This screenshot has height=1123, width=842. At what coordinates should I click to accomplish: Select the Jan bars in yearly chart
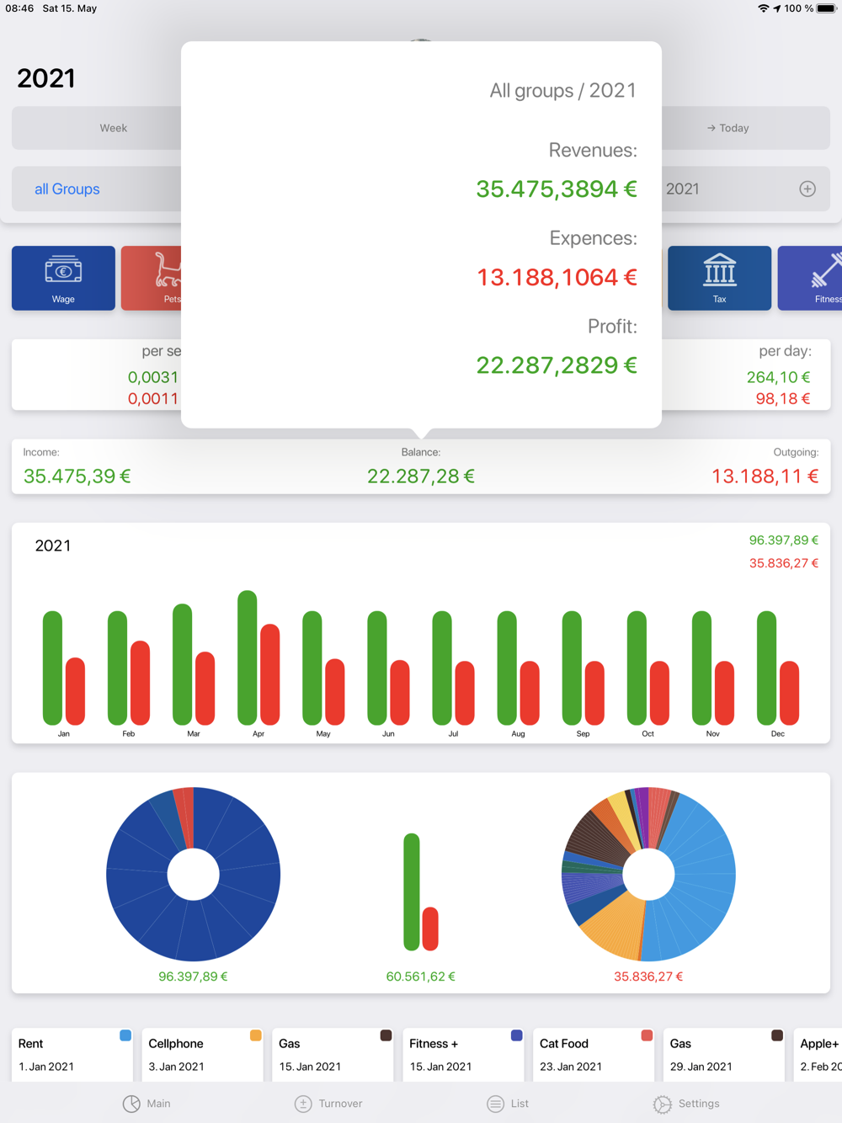[64, 668]
